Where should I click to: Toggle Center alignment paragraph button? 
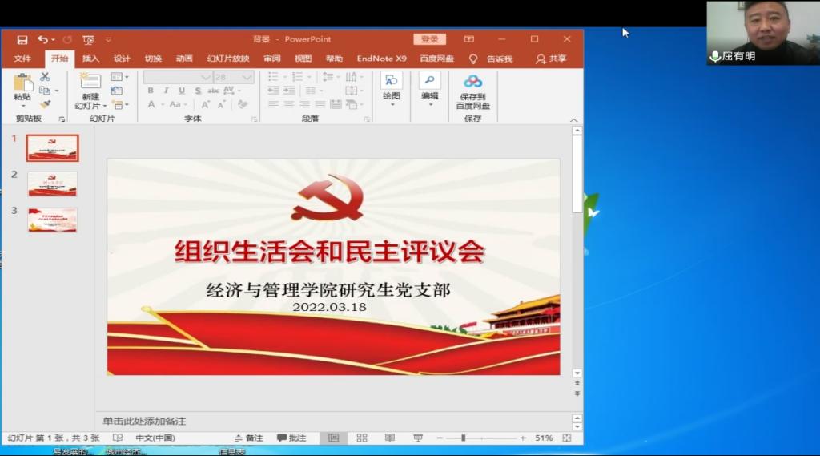[x=288, y=105]
